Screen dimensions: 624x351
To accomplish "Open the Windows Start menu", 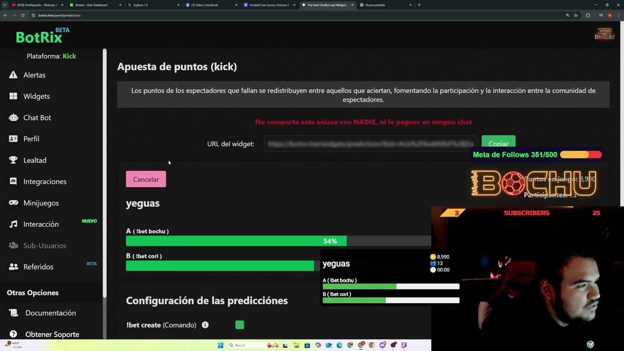I will (220, 345).
